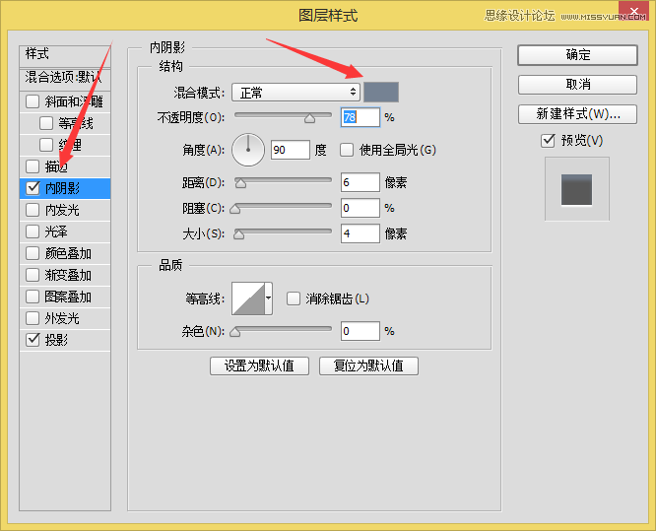Click the angle dial control
Viewport: 656px width, 531px height.
tap(248, 150)
